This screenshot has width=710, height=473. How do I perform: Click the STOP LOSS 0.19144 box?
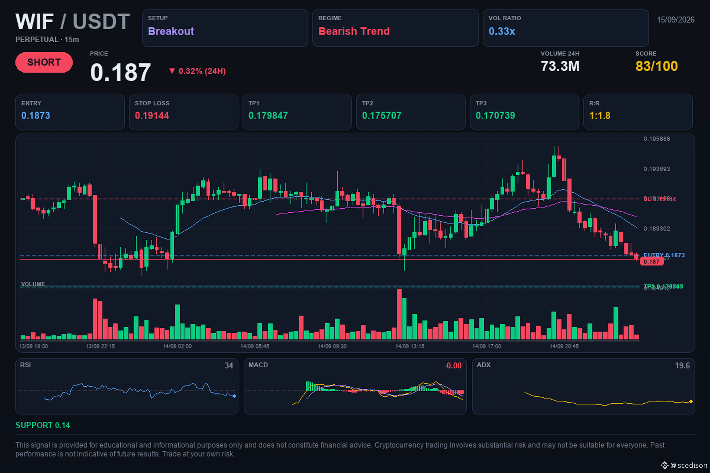tap(183, 112)
